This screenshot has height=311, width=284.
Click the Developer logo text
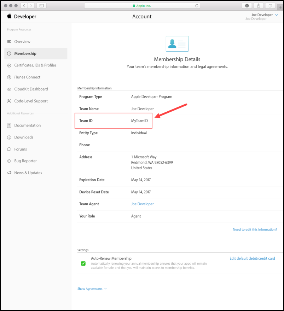(x=25, y=17)
